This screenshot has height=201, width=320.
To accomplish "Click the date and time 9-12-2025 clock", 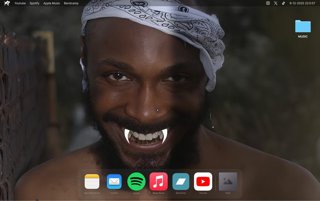I will [x=303, y=3].
